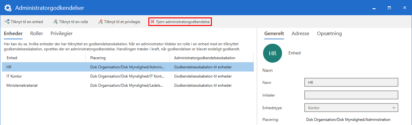Click Godkendelsesskabelon til enheder in the IT Kontor row
The width and height of the screenshot is (412, 125).
203,76
